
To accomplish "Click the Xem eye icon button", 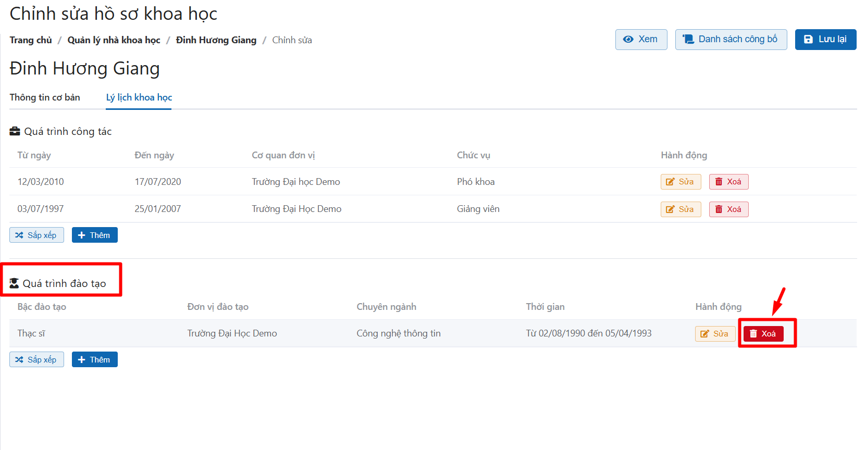I will [x=641, y=40].
